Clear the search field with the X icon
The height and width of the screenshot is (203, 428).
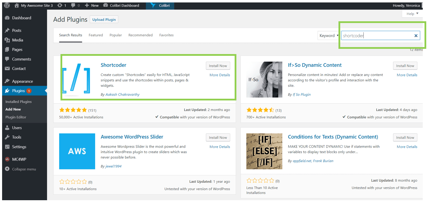tap(416, 36)
